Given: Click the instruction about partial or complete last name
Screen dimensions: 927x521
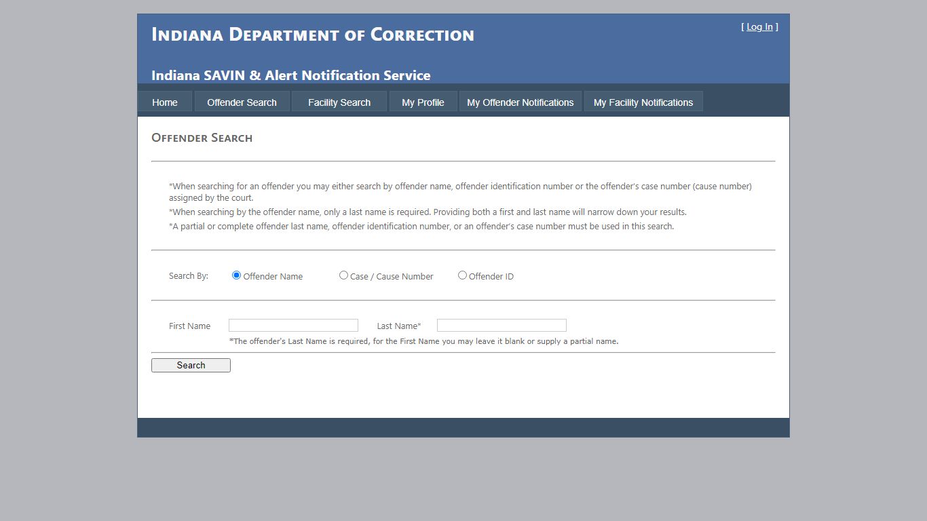Looking at the screenshot, I should 421,227.
